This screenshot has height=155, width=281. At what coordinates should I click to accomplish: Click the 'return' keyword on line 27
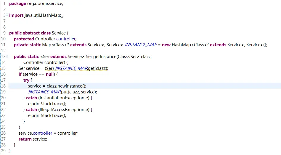tap(25, 139)
